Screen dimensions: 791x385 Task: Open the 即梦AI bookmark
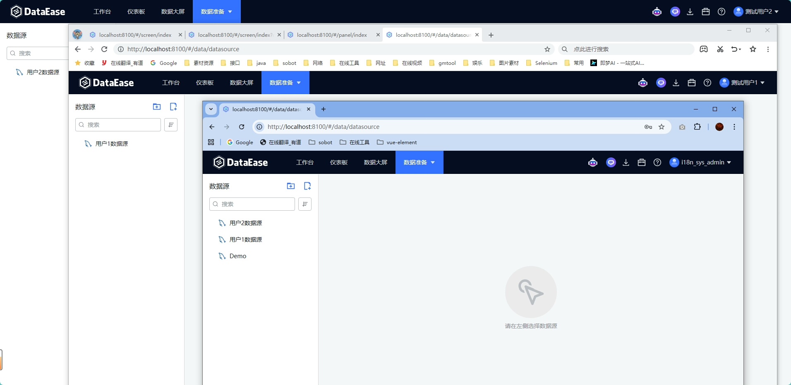(617, 63)
